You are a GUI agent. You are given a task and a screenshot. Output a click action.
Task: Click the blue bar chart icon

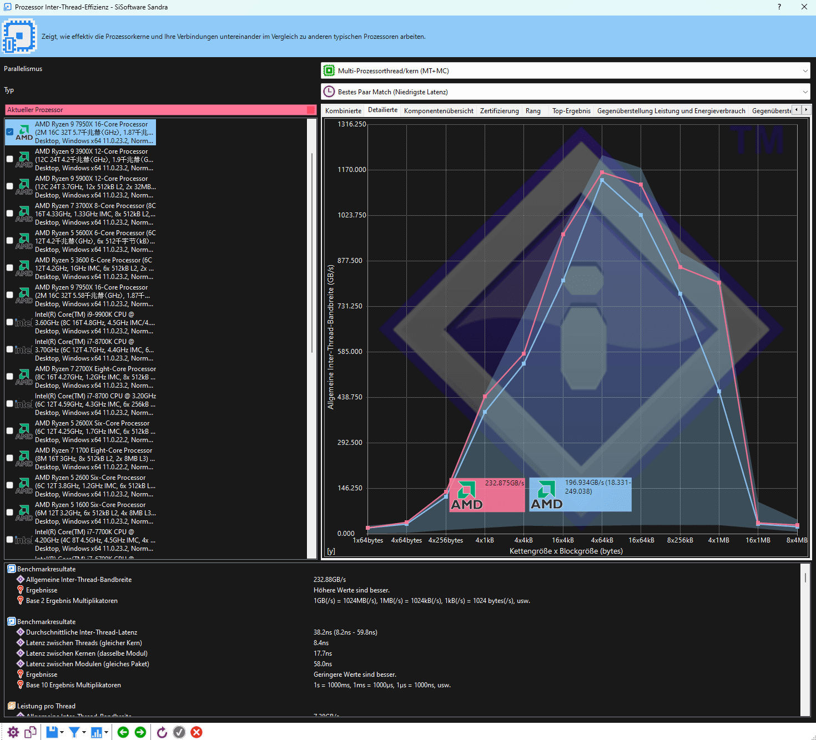[97, 732]
